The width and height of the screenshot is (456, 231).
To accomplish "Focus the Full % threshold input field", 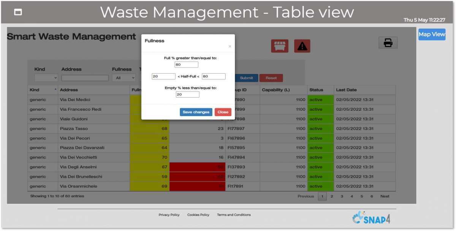I will (186, 65).
